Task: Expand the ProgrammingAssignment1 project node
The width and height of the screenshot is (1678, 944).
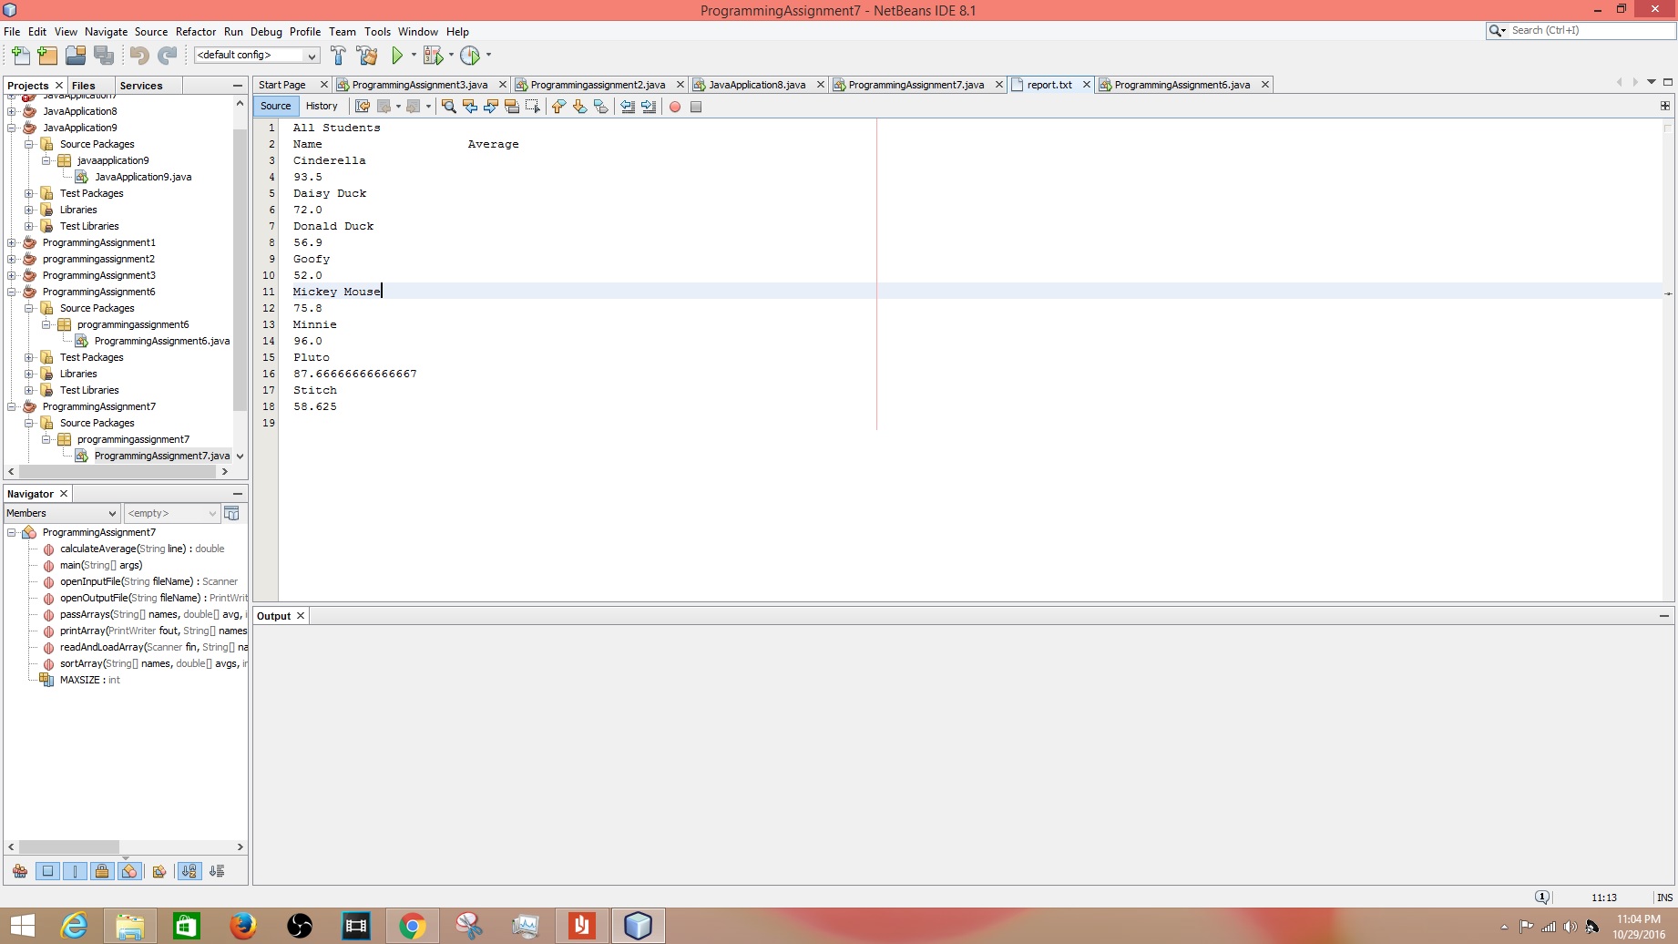Action: coord(12,242)
